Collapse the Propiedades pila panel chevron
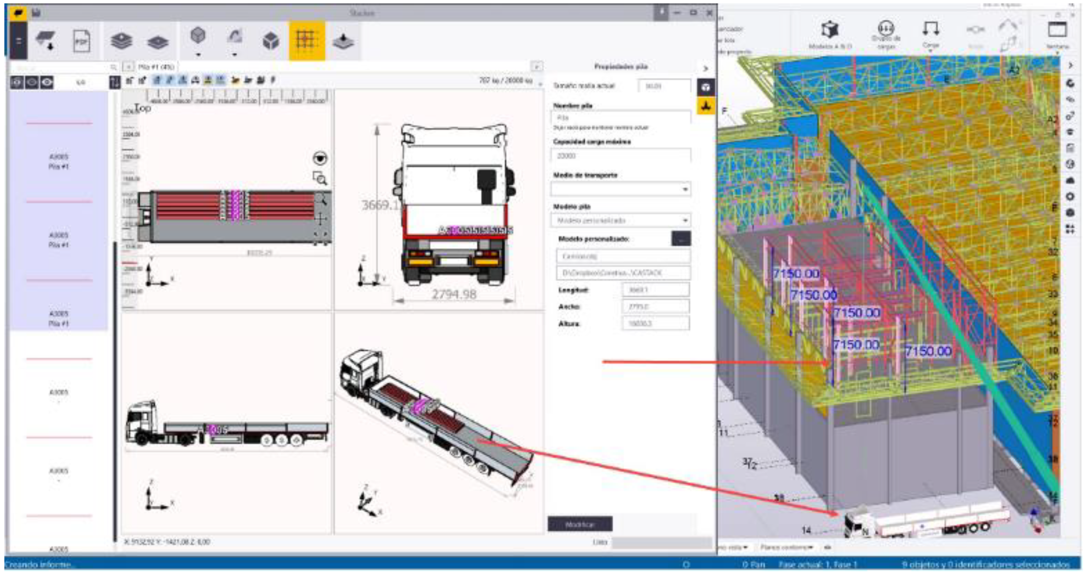1087x574 pixels. [705, 68]
